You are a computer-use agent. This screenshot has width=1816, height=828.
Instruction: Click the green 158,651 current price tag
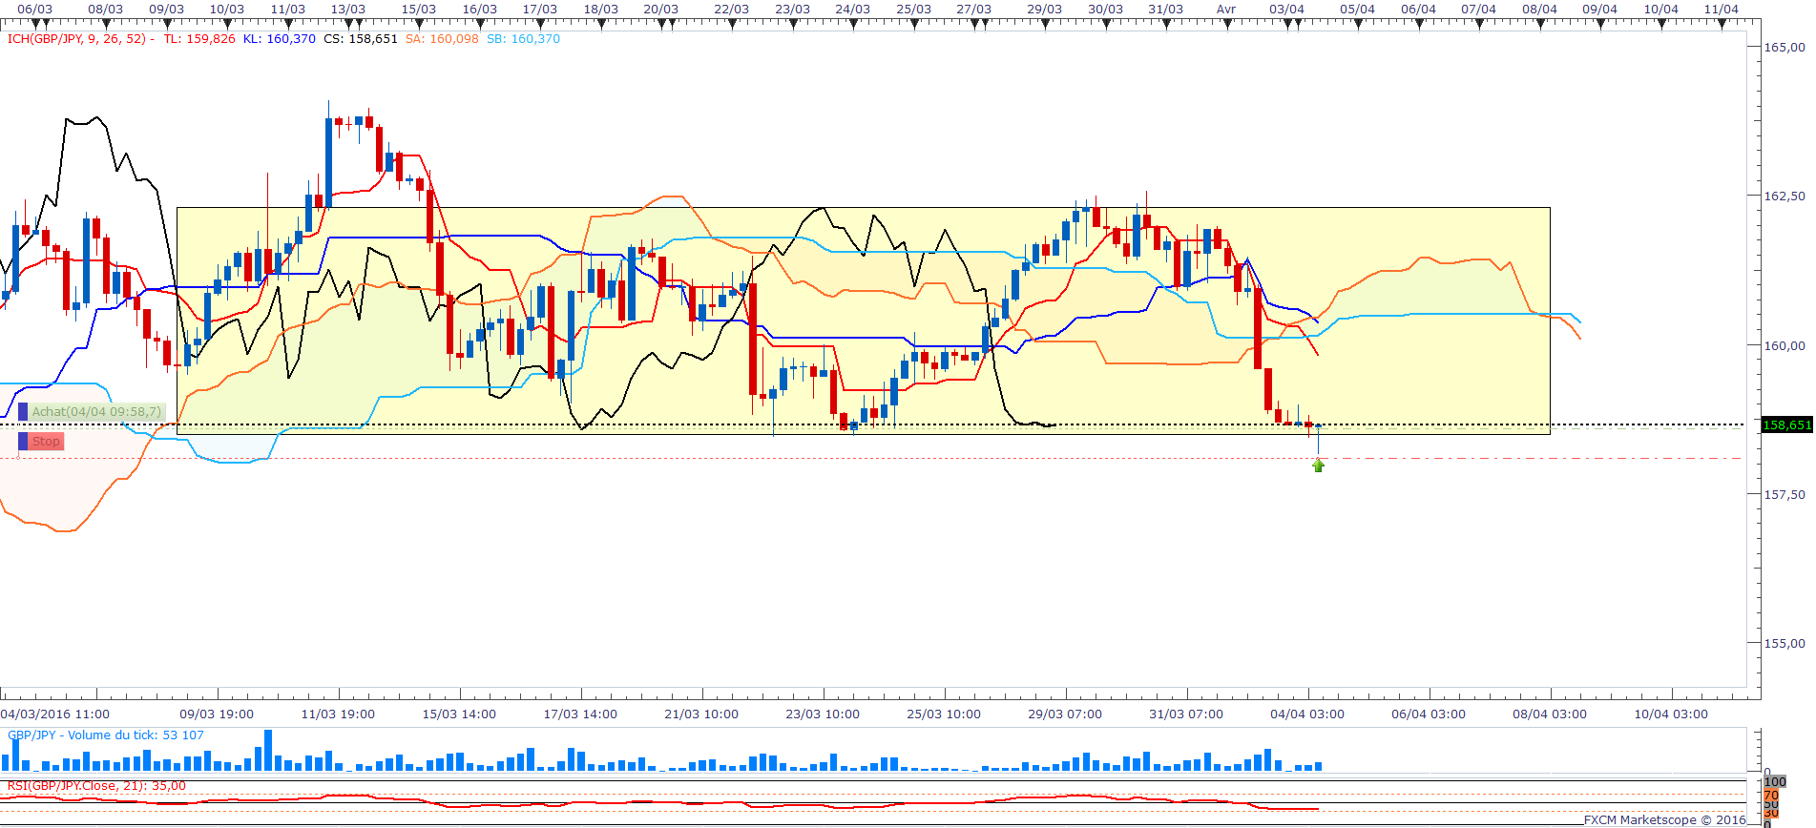(1786, 425)
